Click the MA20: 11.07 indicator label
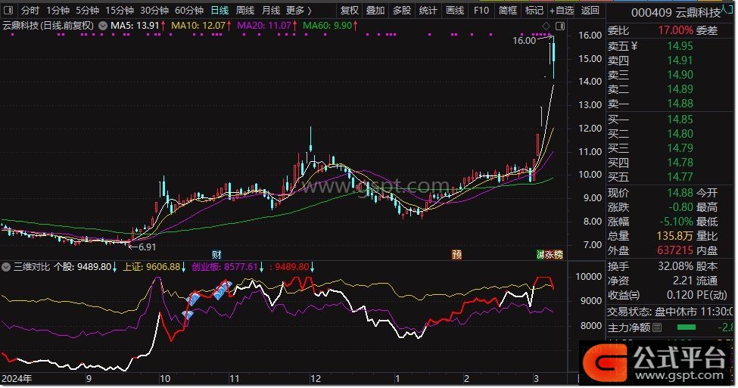 (264, 26)
